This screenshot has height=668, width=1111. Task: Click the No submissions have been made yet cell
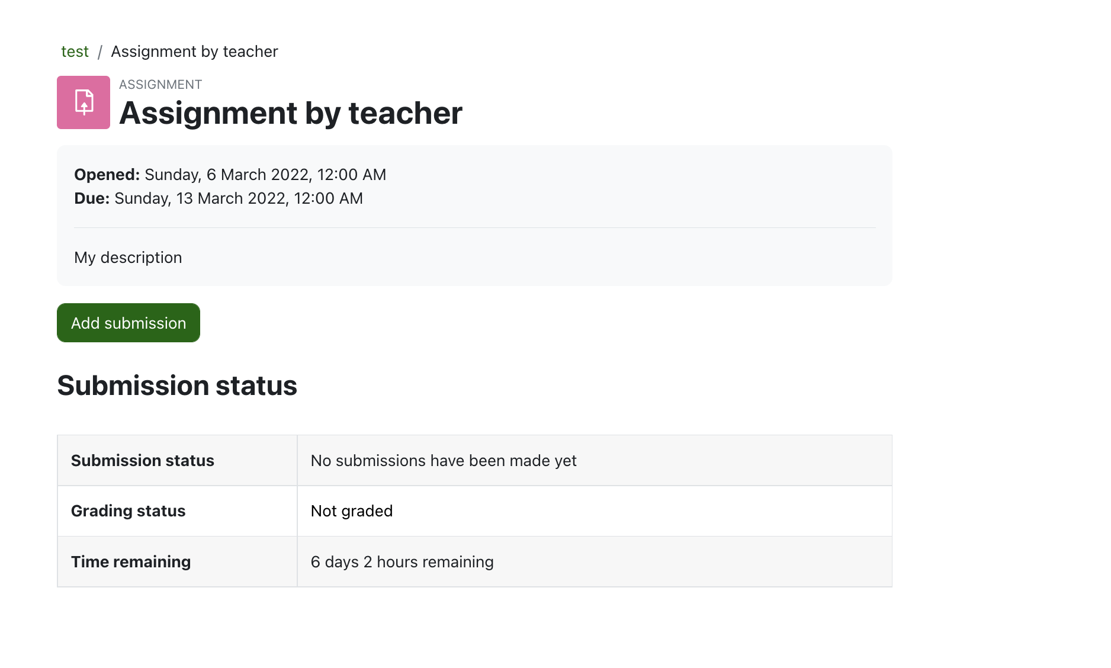coord(595,461)
